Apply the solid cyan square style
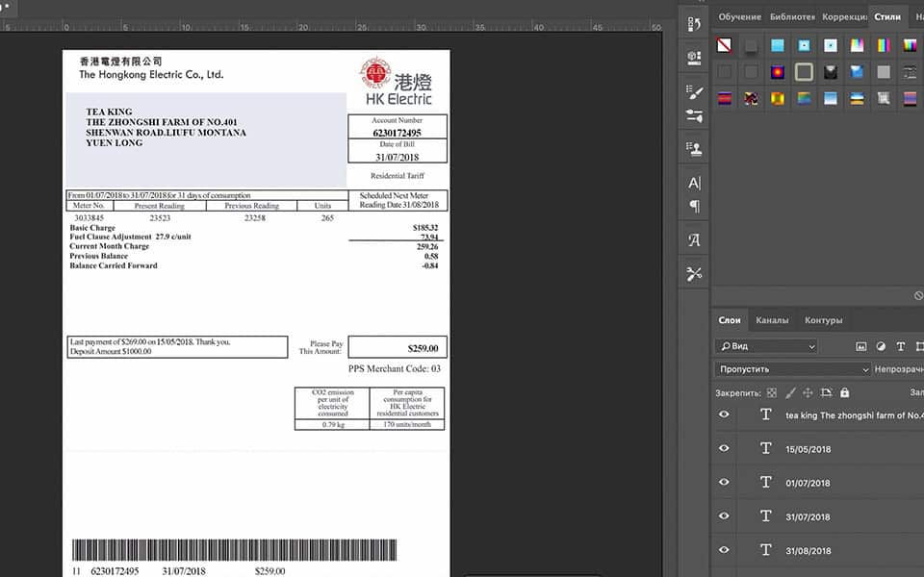The height and width of the screenshot is (577, 924). (x=778, y=45)
